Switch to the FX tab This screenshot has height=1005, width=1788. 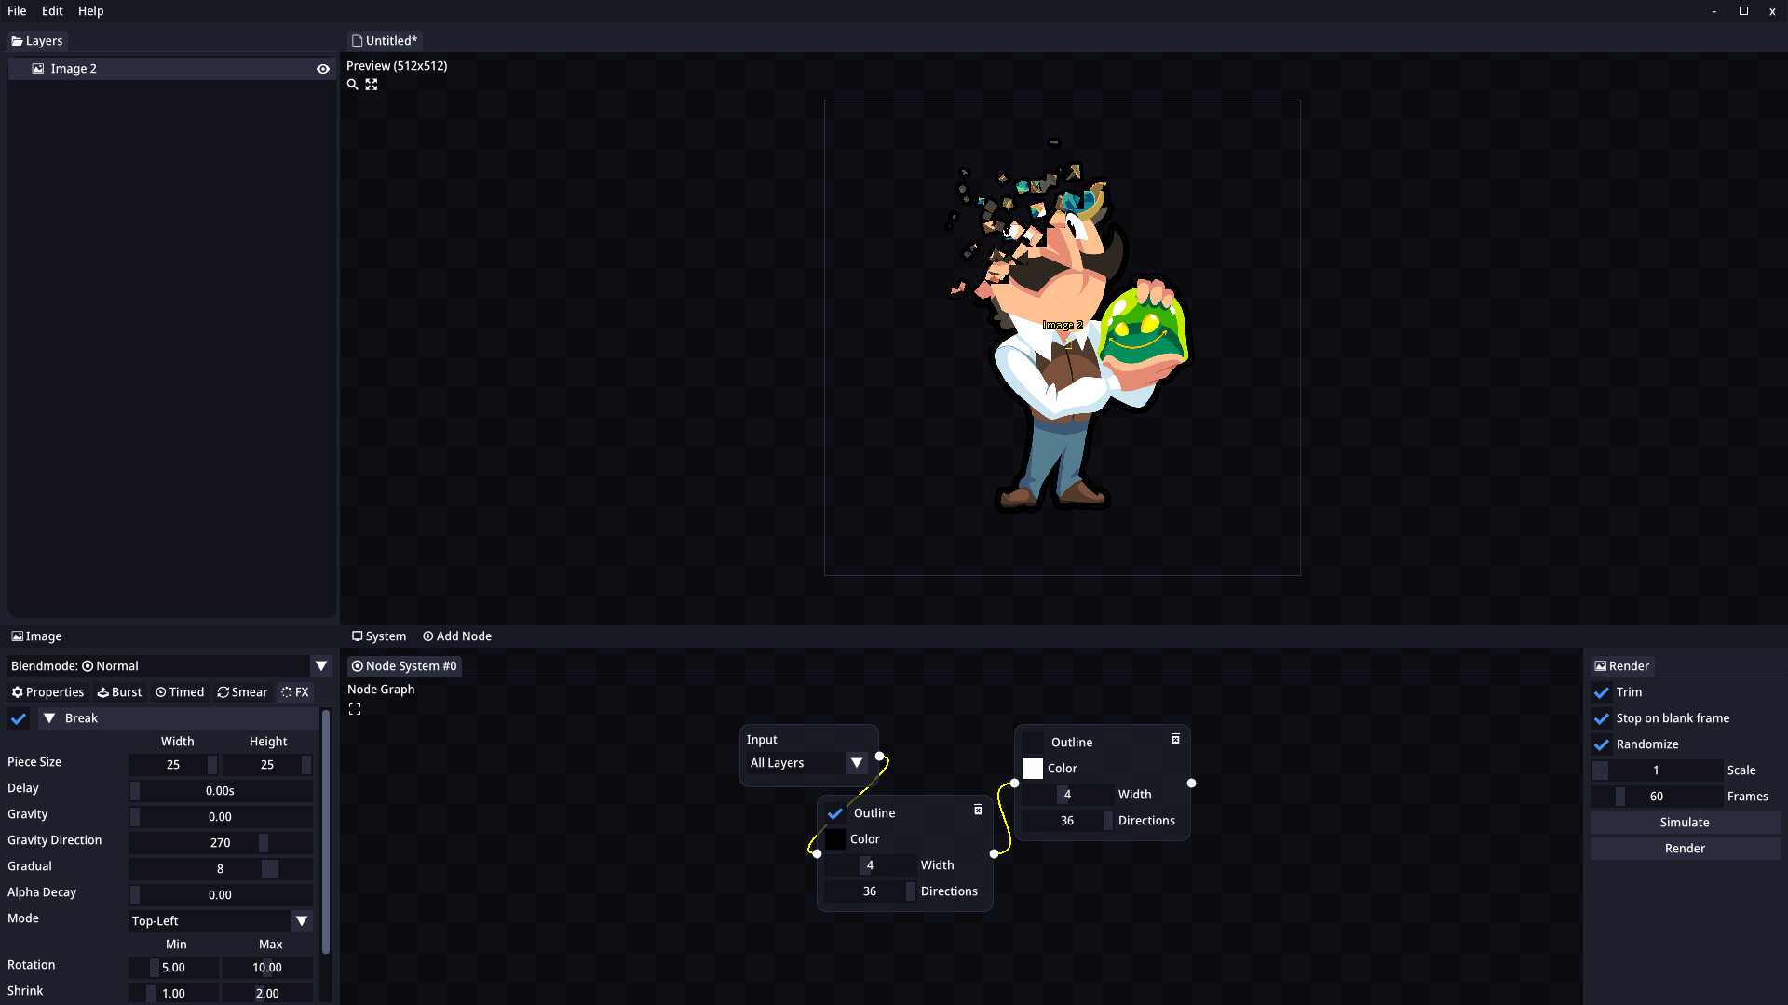(294, 692)
